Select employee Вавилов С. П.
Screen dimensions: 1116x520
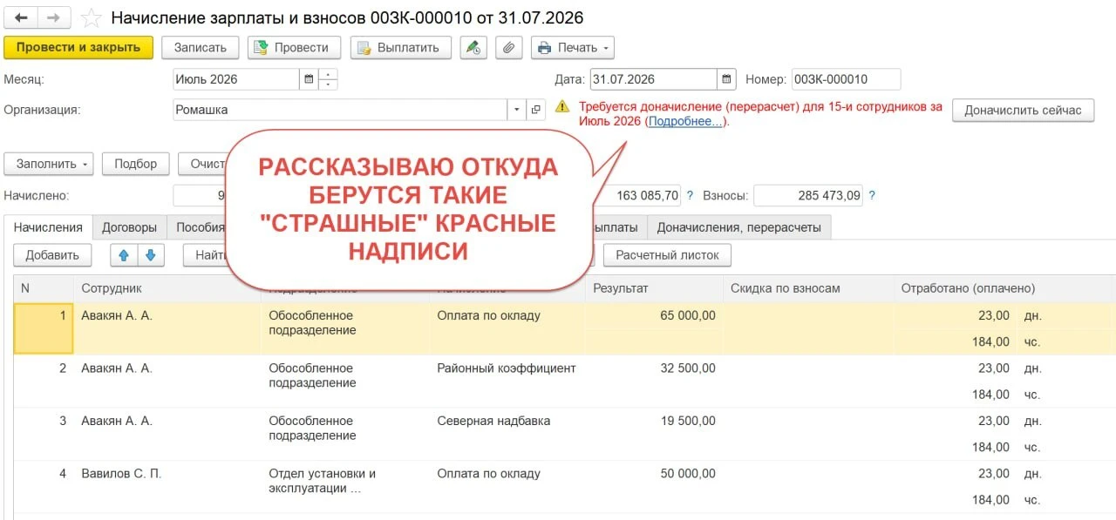[x=121, y=474]
